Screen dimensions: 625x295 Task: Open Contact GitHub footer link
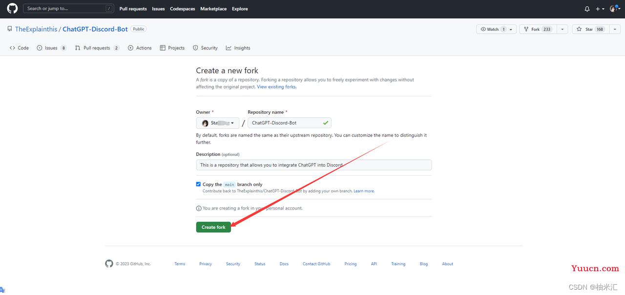coord(316,264)
